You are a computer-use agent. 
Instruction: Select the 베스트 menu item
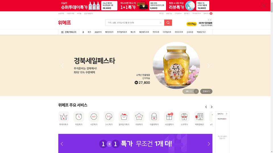pos(133,32)
